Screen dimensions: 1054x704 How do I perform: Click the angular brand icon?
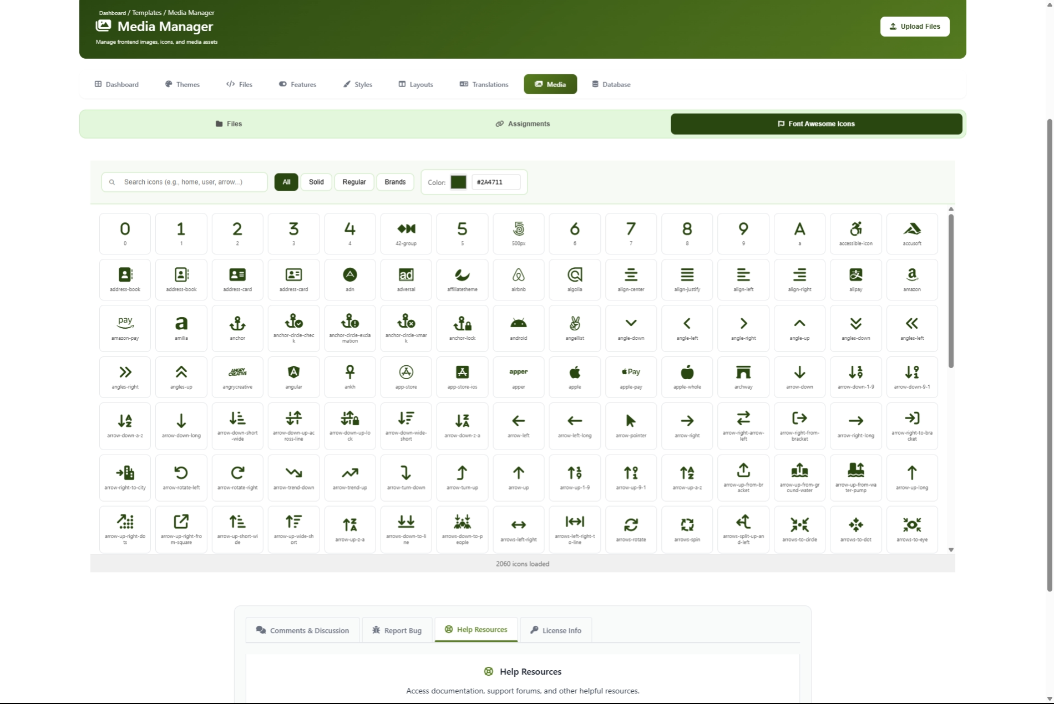click(x=293, y=377)
